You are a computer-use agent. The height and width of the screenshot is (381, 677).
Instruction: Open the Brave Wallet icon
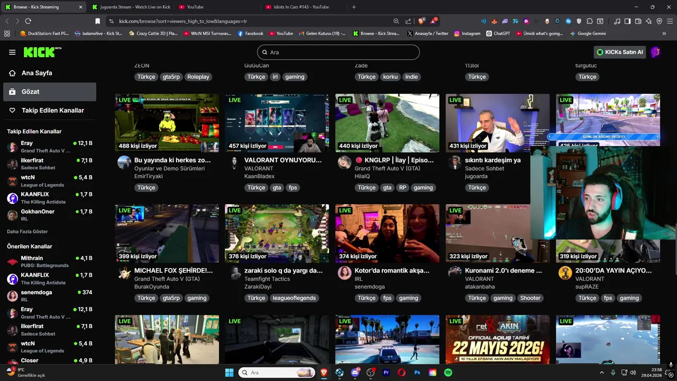tap(638, 21)
